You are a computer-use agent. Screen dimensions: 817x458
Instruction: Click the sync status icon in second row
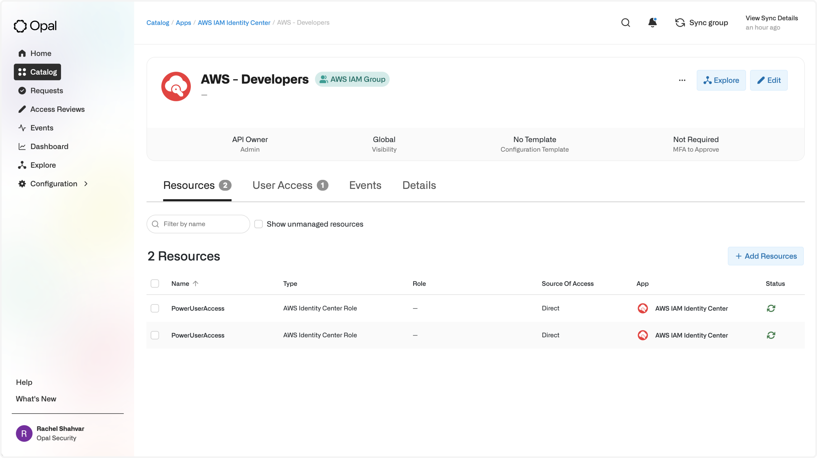coord(771,335)
